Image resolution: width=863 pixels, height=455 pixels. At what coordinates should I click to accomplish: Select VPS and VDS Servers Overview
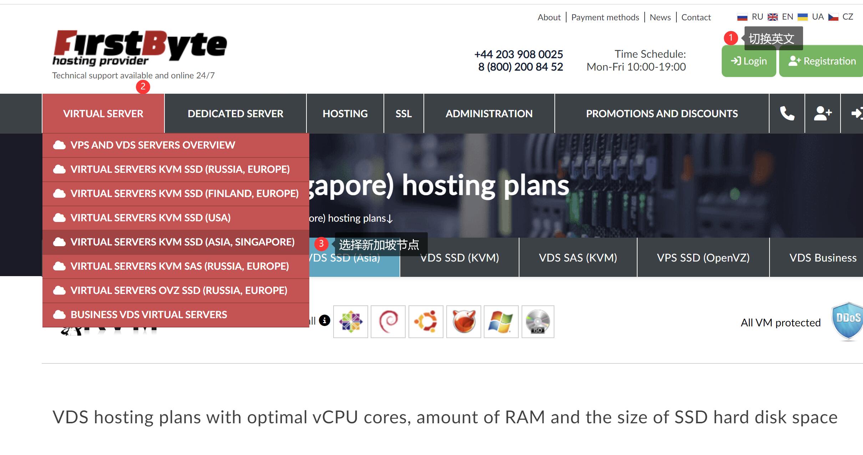pos(176,145)
